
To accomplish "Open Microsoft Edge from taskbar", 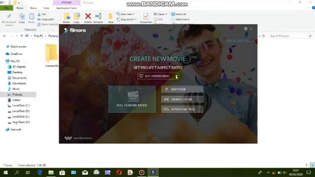I will click(40, 173).
